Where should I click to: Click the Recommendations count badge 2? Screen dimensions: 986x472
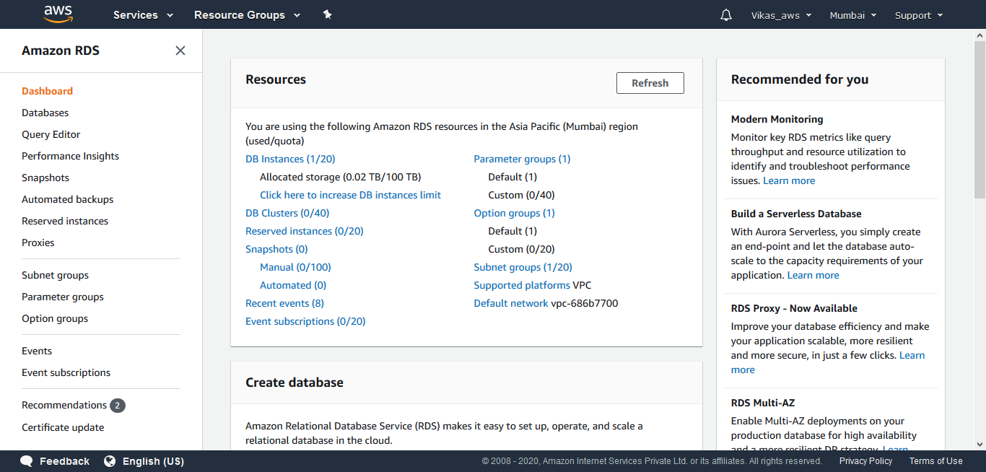tap(118, 406)
